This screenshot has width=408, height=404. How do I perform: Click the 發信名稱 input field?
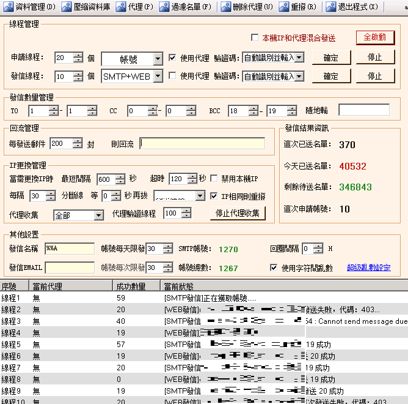(70, 249)
